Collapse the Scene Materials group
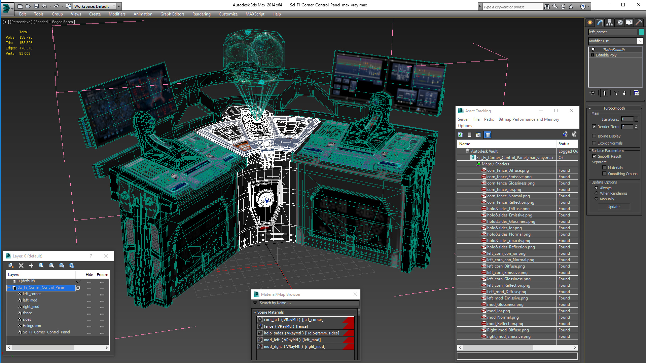646x363 pixels. click(255, 312)
